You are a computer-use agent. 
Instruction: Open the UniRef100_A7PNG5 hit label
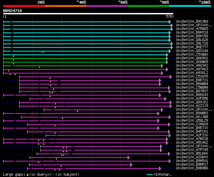[x=192, y=29]
